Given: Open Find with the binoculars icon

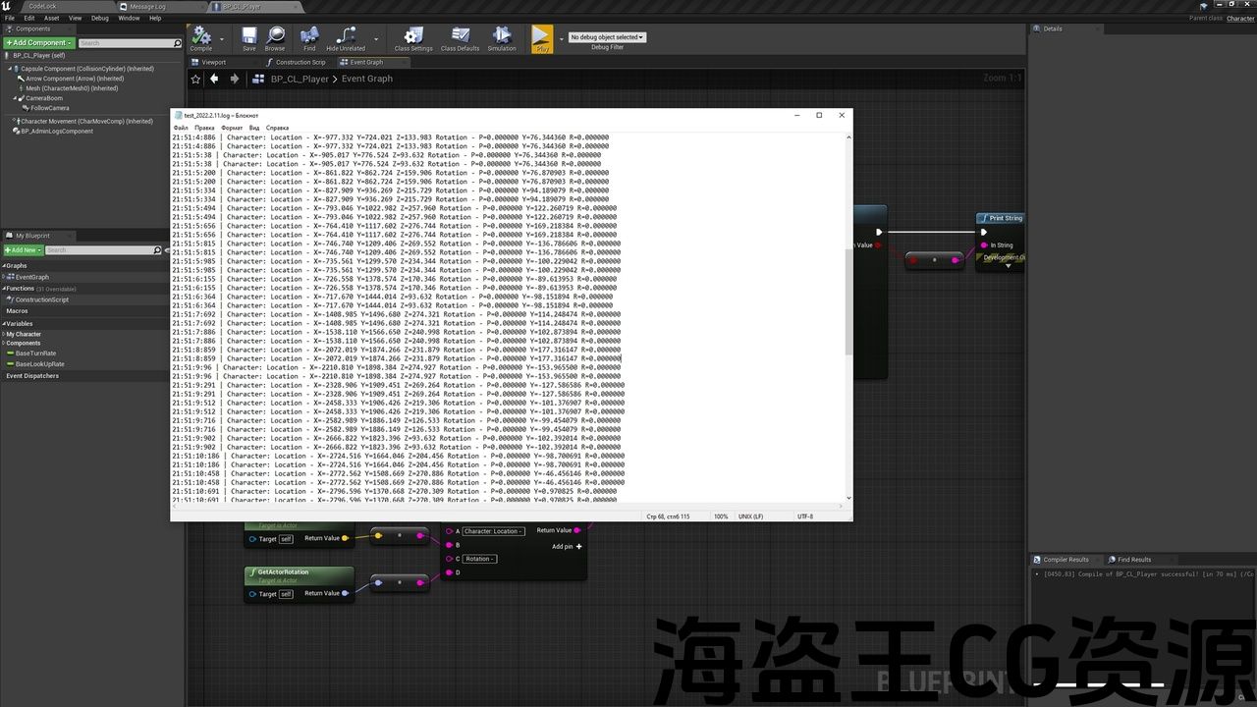Looking at the screenshot, I should [309, 37].
